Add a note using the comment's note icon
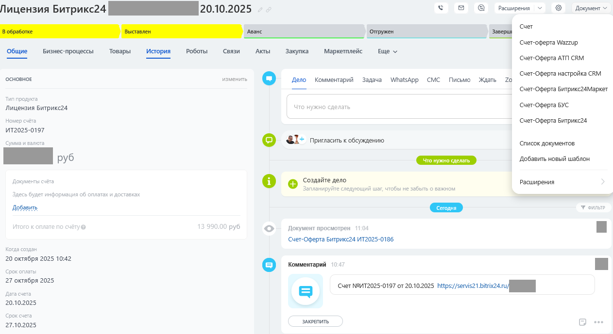Image resolution: width=613 pixels, height=334 pixels. point(582,322)
